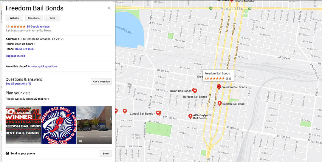The width and height of the screenshot is (322, 162).
Task: Click the Plan your visit heading
Action: 18,93
